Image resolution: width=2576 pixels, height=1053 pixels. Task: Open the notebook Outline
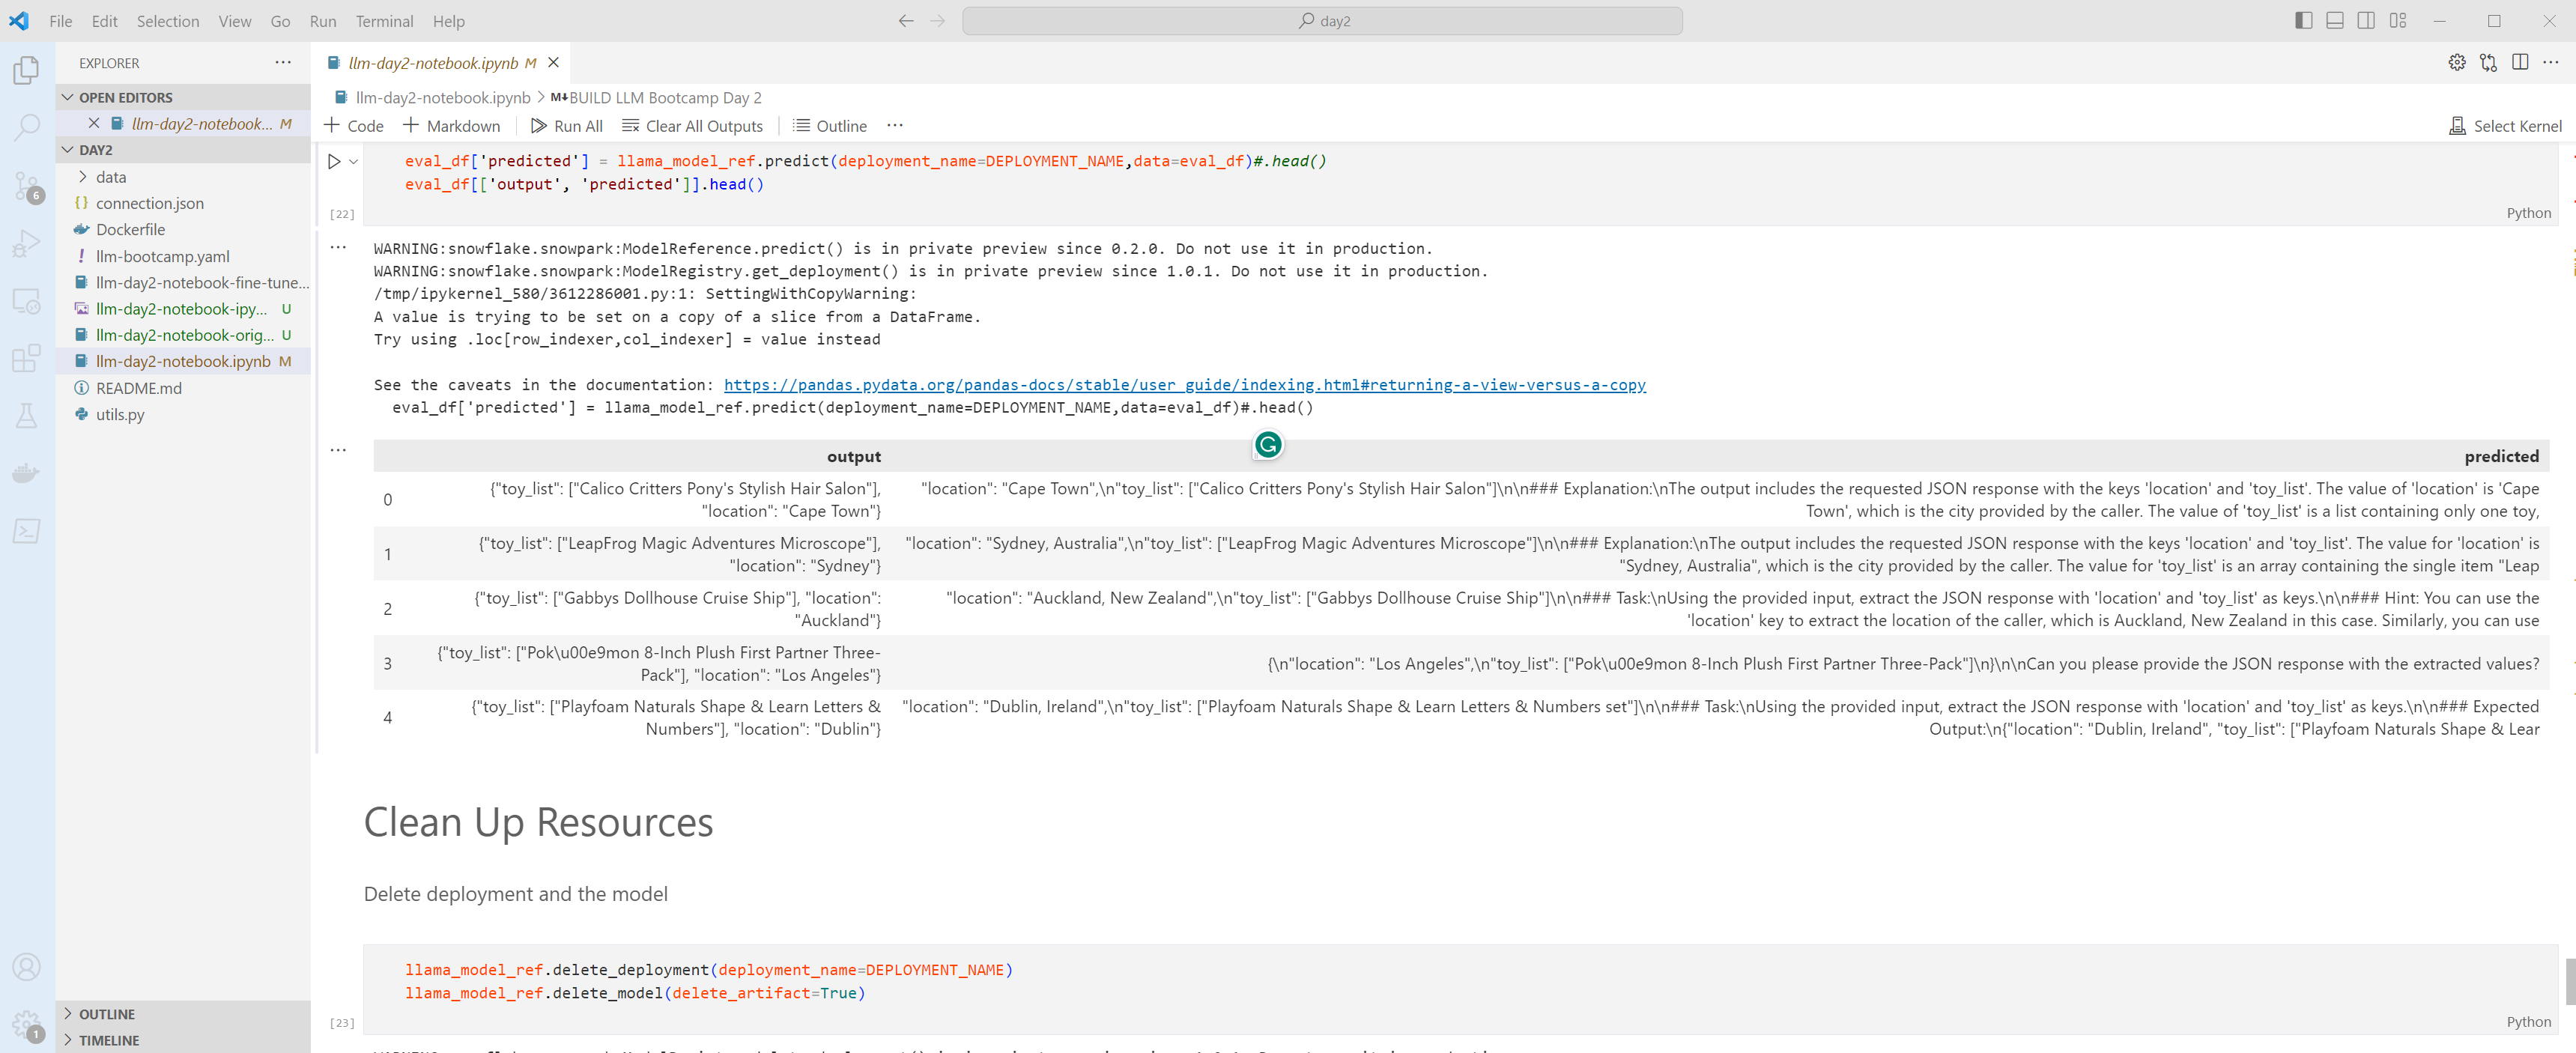pyautogui.click(x=829, y=126)
